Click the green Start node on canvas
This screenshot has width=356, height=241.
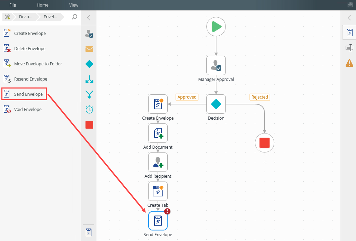click(216, 27)
